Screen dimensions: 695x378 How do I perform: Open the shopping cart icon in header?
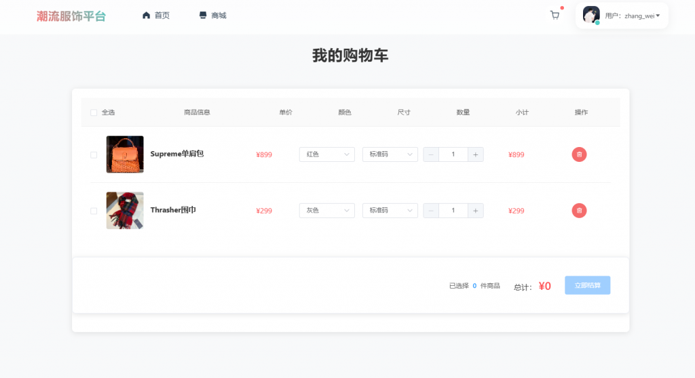click(x=555, y=16)
